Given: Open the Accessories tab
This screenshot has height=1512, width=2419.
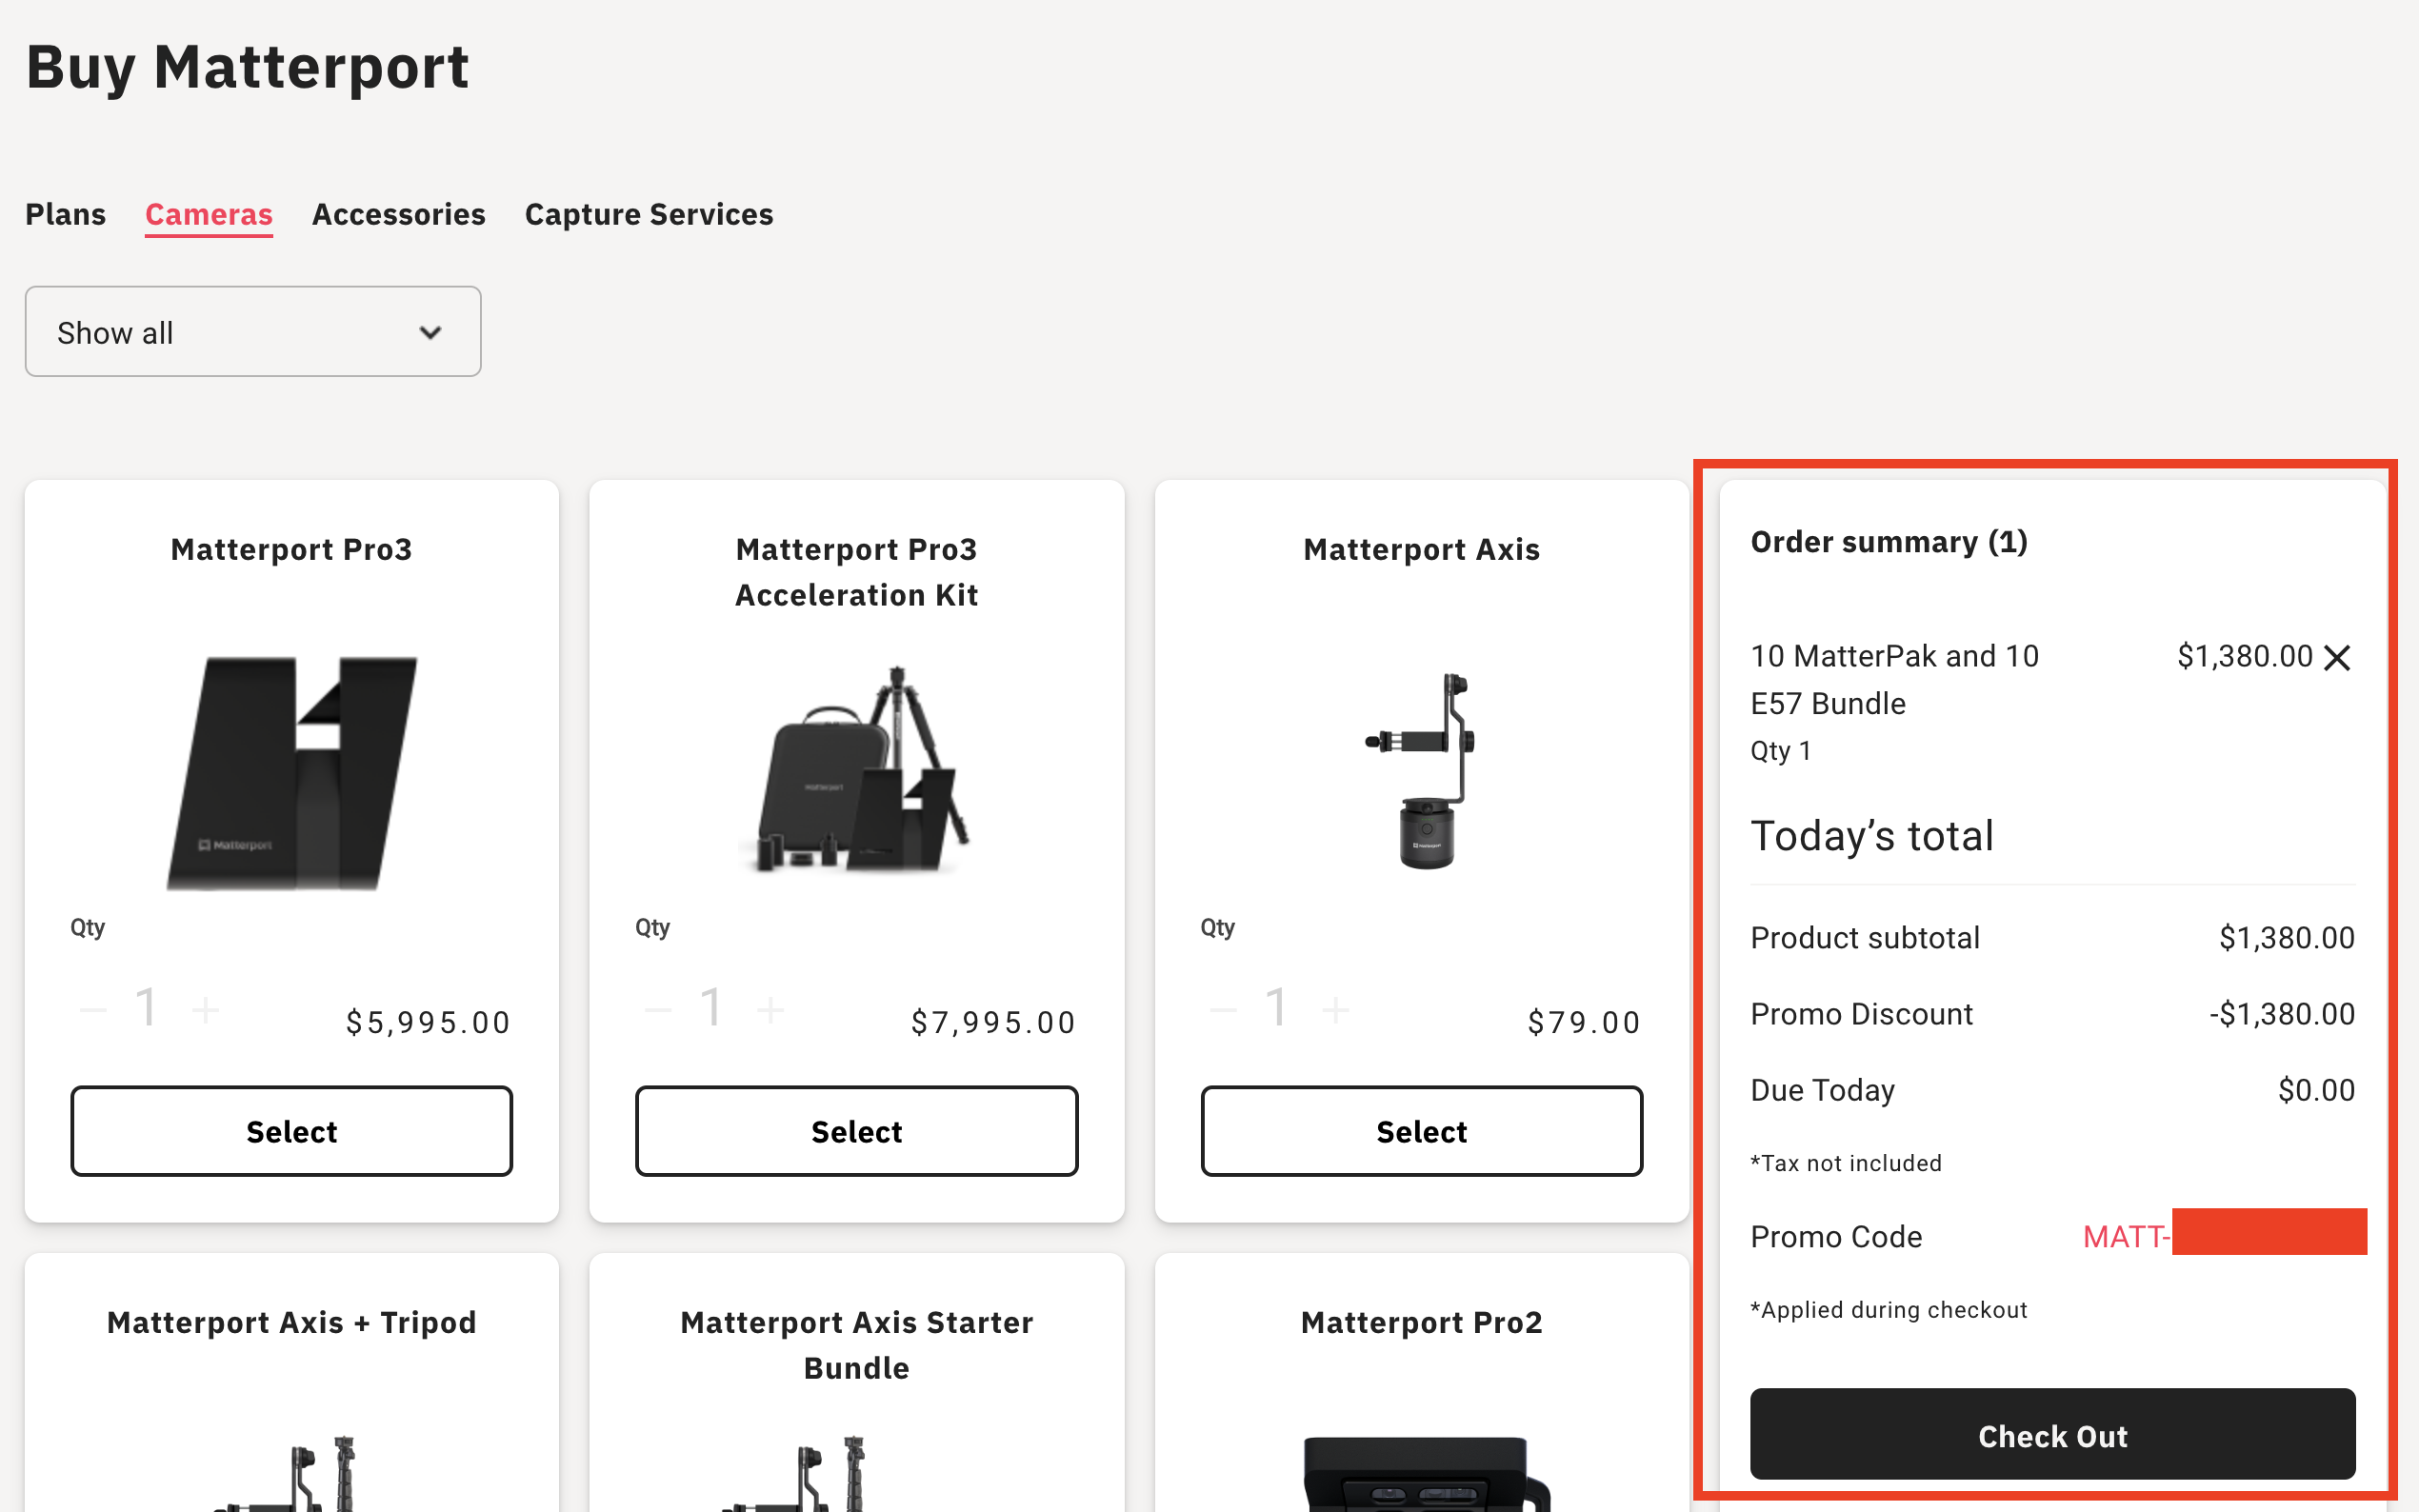Looking at the screenshot, I should pos(398,214).
